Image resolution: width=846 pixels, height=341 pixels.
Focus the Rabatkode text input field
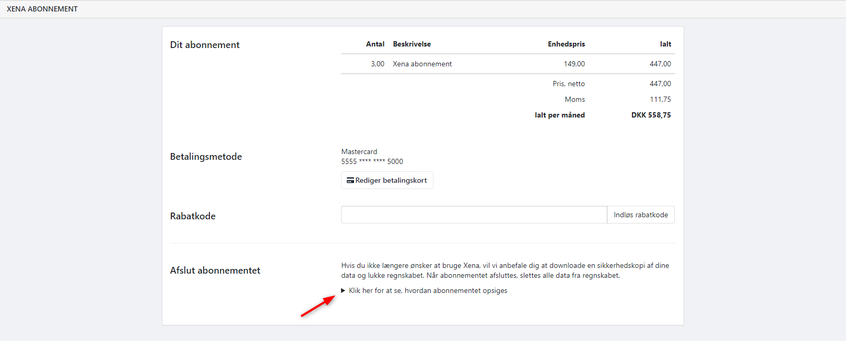474,215
